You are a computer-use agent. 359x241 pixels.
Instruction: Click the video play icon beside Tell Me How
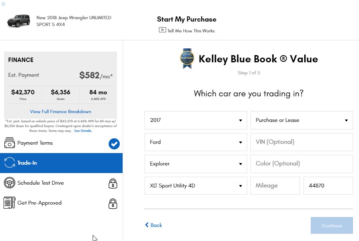[162, 30]
